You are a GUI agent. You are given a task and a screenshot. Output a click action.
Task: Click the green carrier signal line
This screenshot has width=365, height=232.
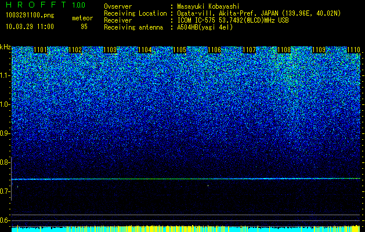point(186,179)
